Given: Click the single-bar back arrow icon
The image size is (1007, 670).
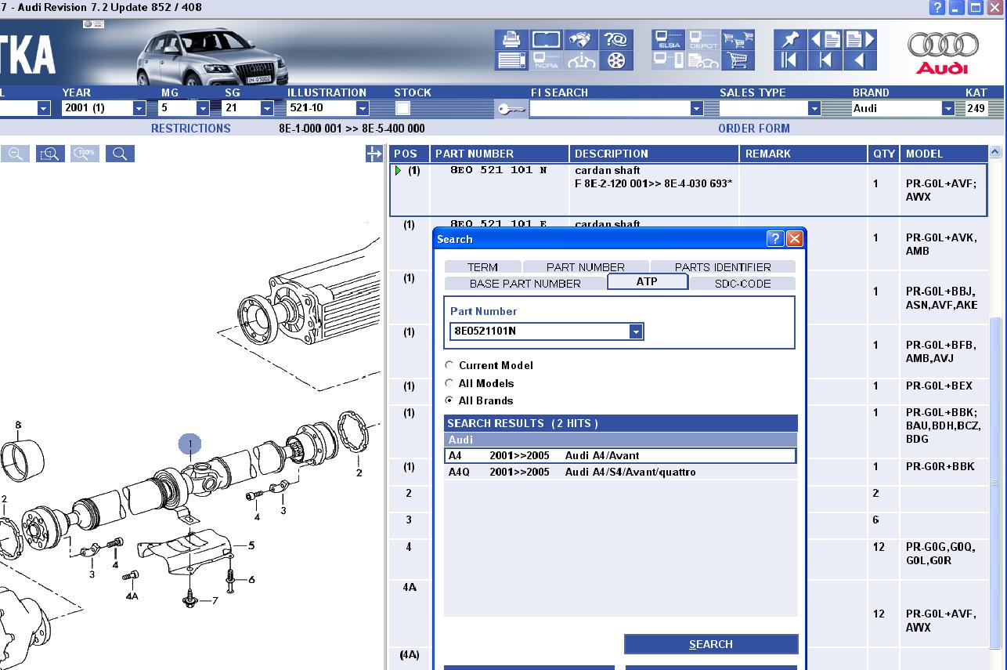Looking at the screenshot, I should click(825, 60).
